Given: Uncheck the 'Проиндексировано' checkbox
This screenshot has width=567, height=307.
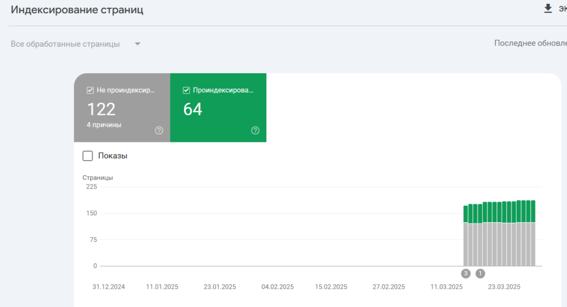Looking at the screenshot, I should [x=187, y=90].
